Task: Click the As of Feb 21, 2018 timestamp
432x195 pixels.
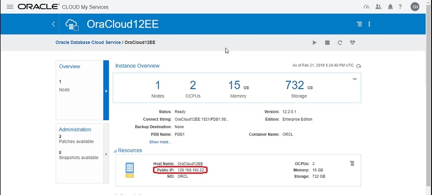Action: click(x=323, y=65)
